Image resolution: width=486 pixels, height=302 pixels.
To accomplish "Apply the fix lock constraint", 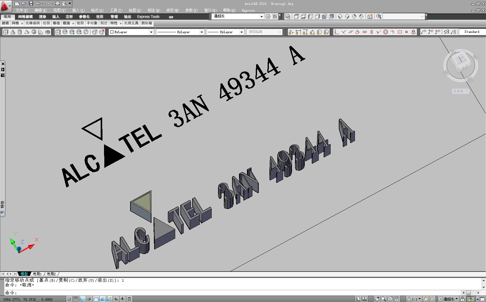I will (x=414, y=32).
